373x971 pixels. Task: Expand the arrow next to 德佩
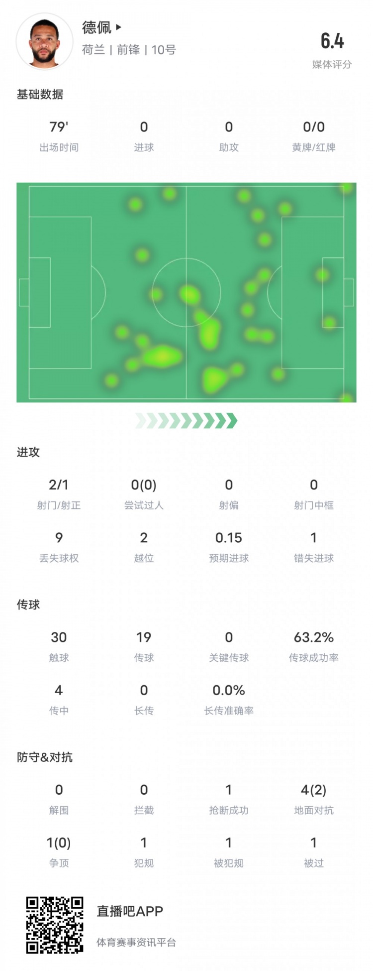point(118,27)
